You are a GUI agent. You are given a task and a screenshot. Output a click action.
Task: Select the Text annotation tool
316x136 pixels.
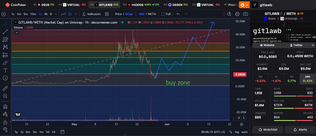click(5, 70)
